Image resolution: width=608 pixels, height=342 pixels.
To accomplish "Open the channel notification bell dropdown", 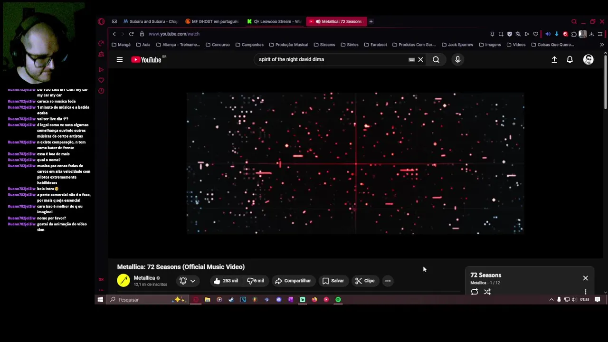I will click(188, 281).
